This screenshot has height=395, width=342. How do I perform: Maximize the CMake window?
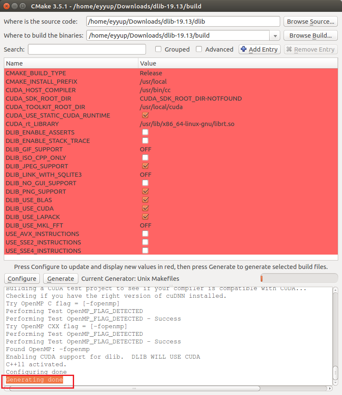pos(23,6)
